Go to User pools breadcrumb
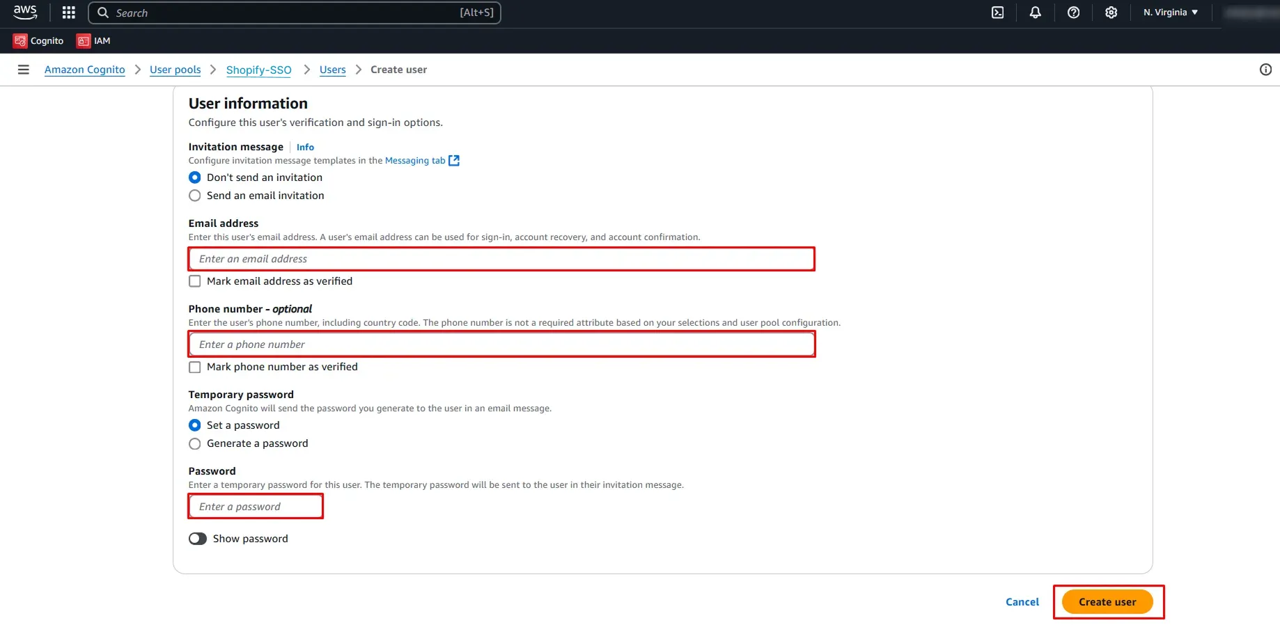This screenshot has width=1280, height=625. point(175,70)
